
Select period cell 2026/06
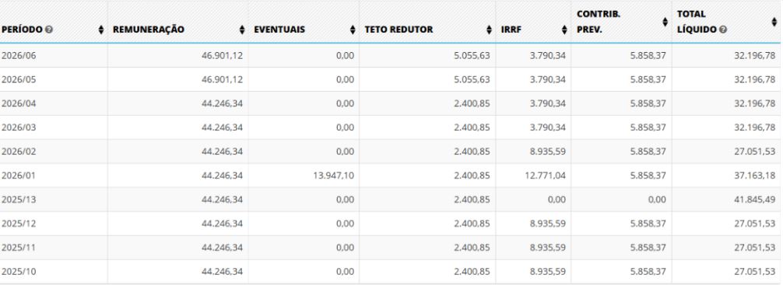click(19, 56)
